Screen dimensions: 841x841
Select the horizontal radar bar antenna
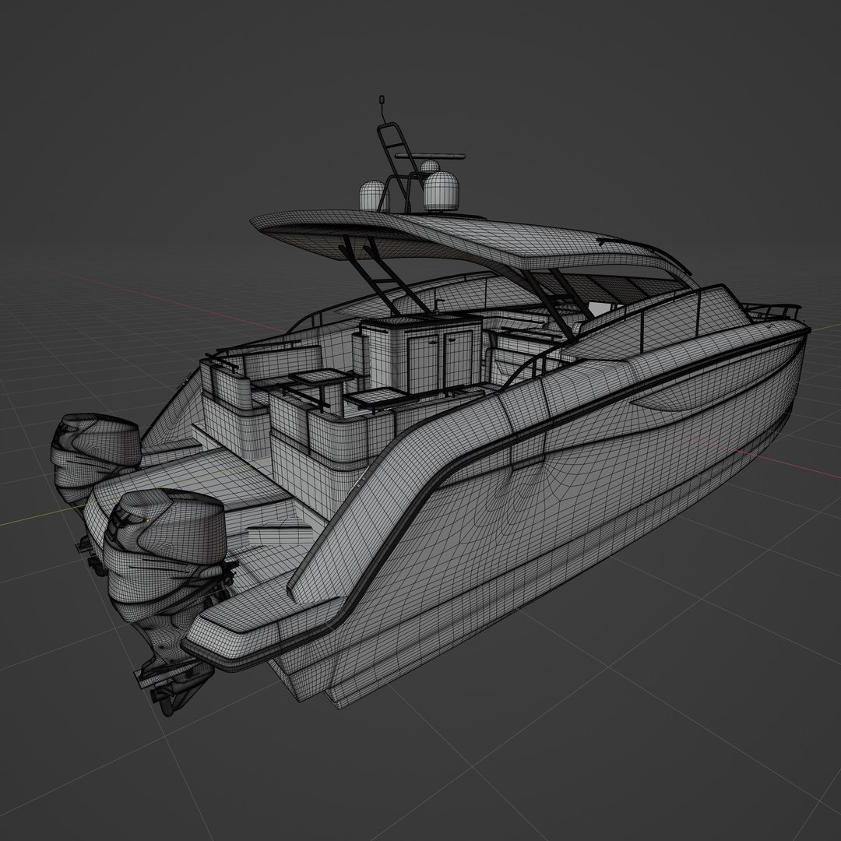(x=430, y=156)
